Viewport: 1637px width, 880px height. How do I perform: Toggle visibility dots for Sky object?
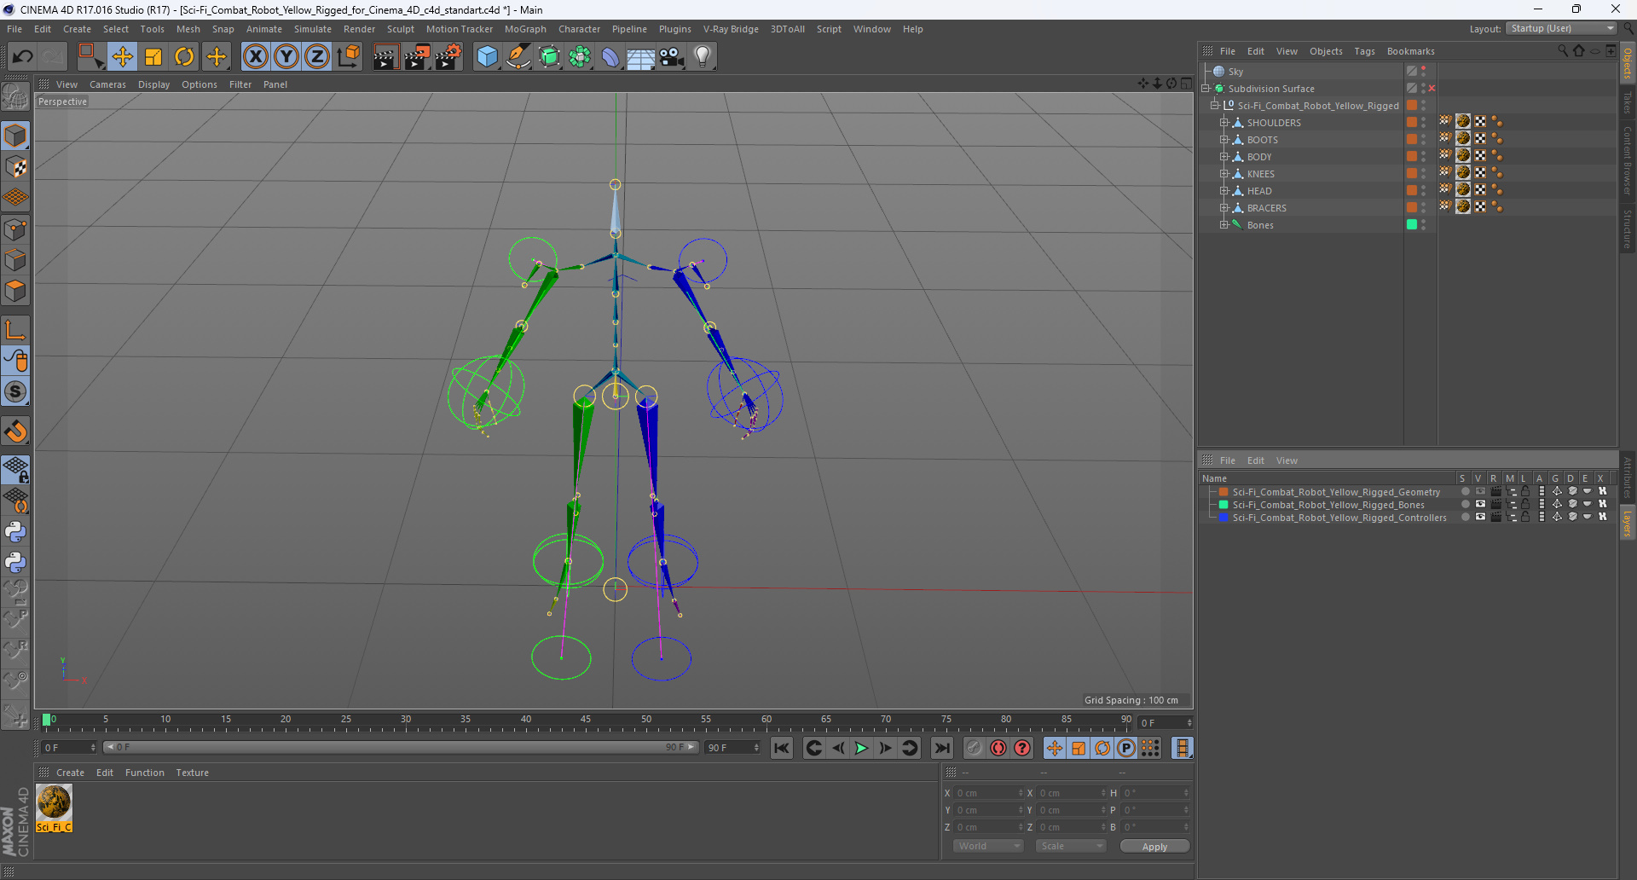[x=1424, y=72]
